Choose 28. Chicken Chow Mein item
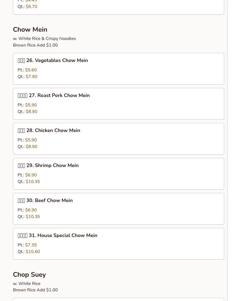This screenshot has height=301, width=233. tap(118, 139)
